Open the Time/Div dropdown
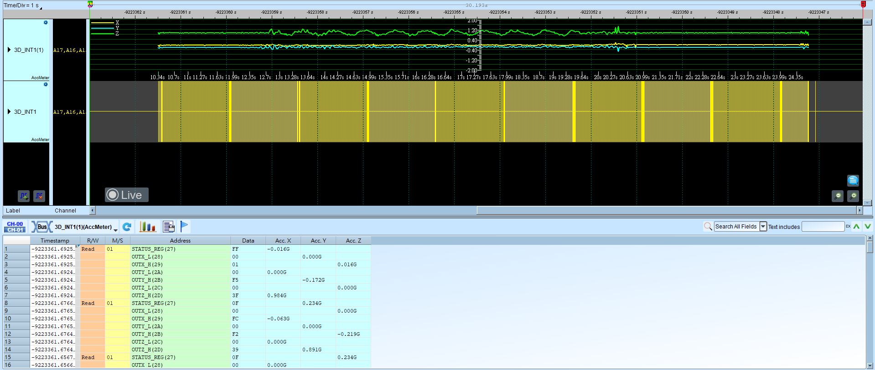Viewport: 875px width, 370px height. point(41,7)
